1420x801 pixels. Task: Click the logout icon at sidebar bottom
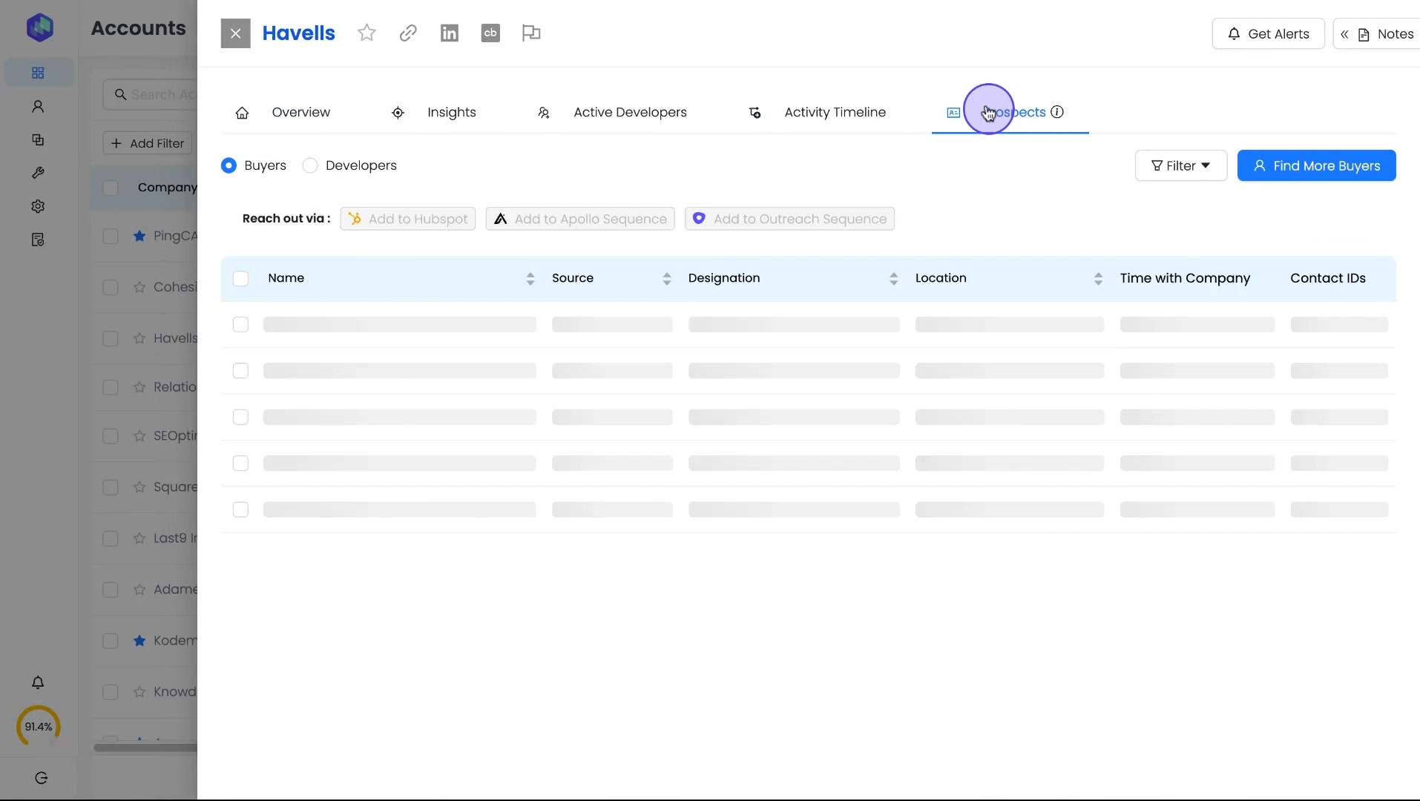pos(42,778)
